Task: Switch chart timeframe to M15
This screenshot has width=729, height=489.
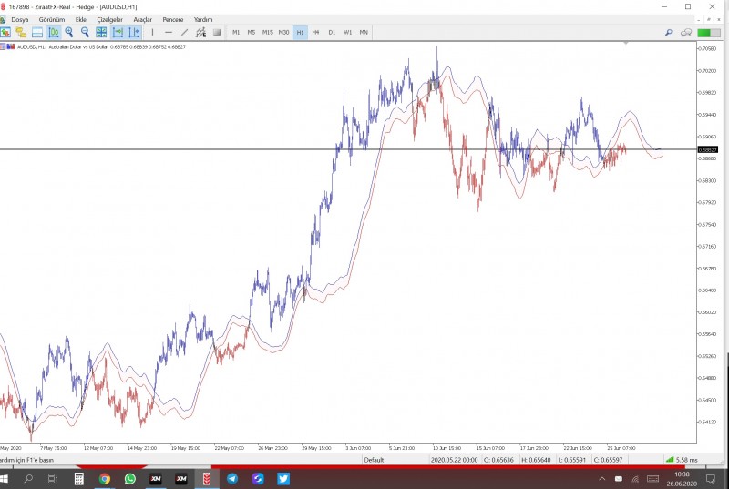Action: coord(267,33)
